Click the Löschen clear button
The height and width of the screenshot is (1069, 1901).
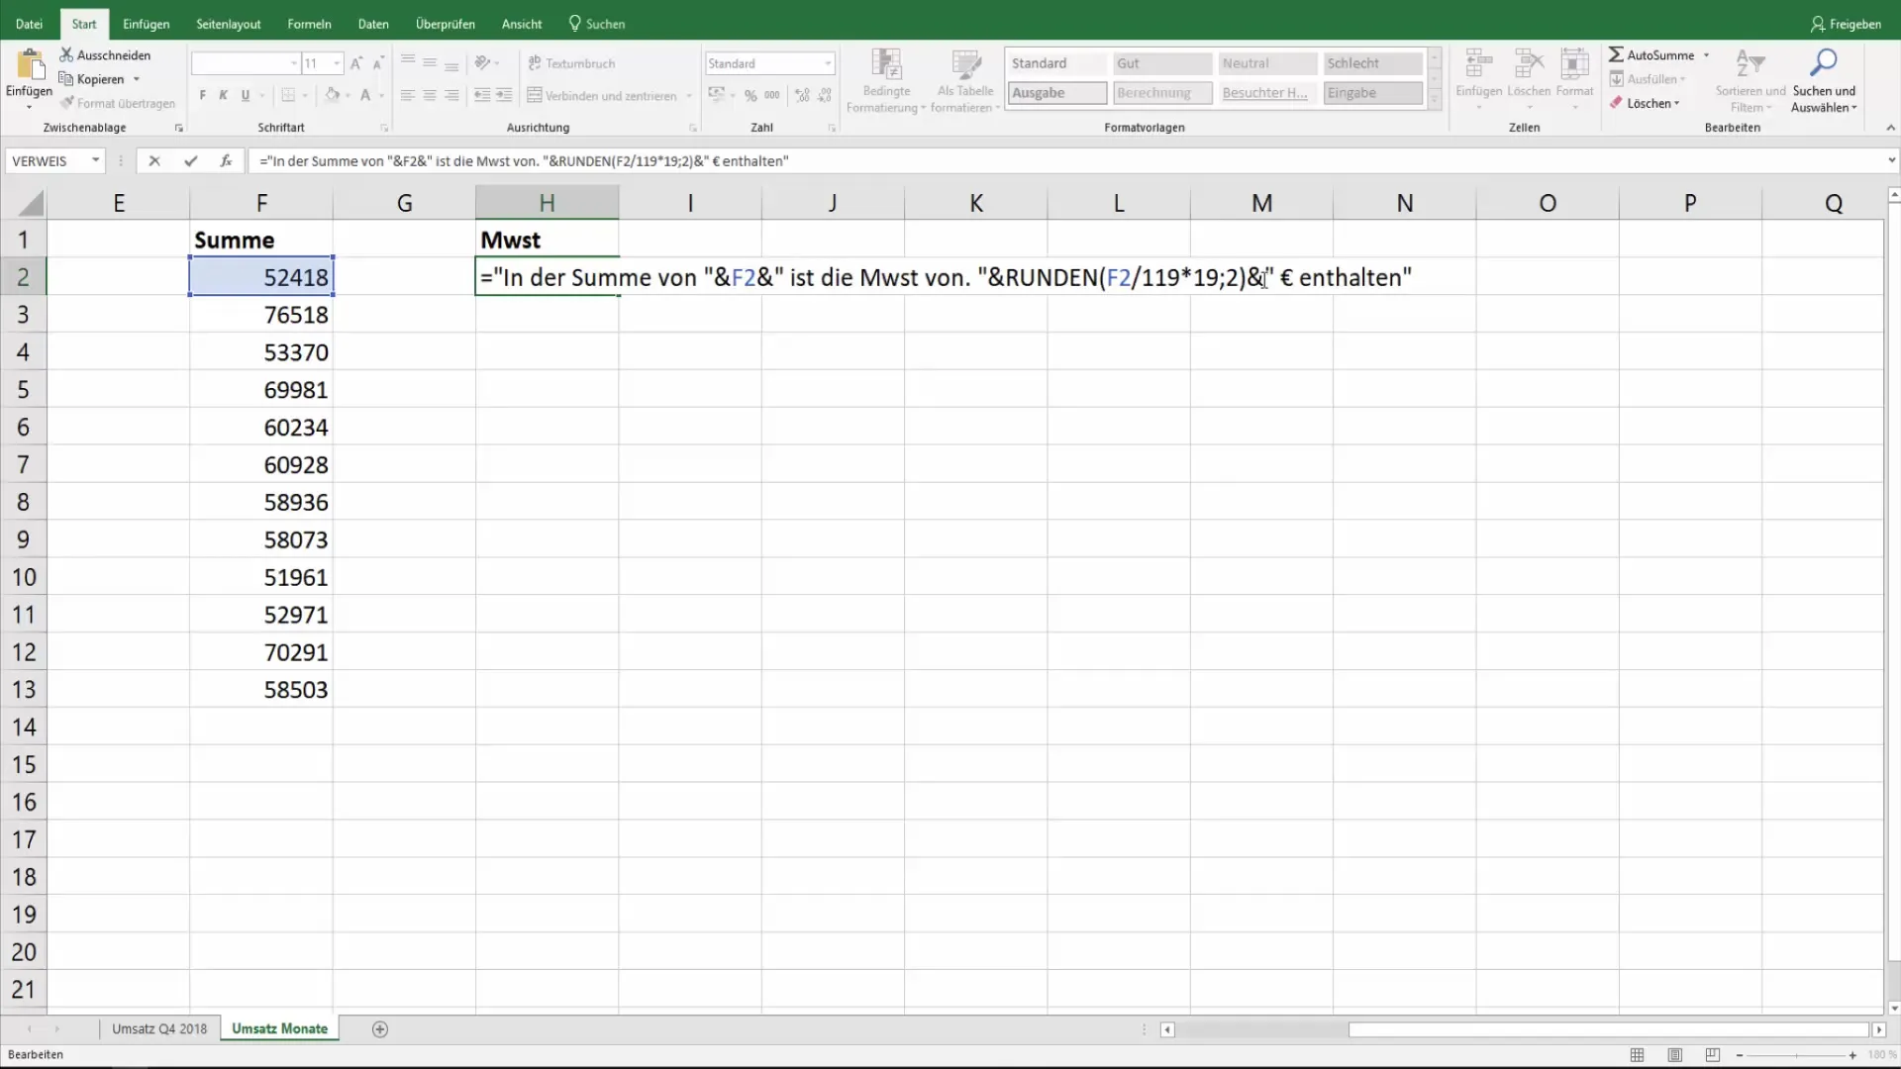coord(1645,103)
